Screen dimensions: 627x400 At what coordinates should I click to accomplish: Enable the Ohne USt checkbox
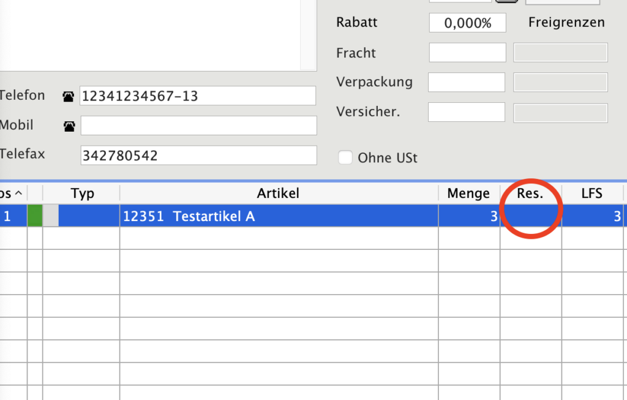click(345, 157)
